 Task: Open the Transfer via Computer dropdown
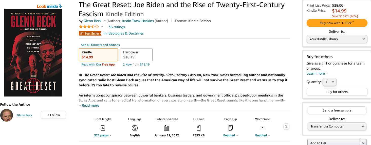click(337, 126)
